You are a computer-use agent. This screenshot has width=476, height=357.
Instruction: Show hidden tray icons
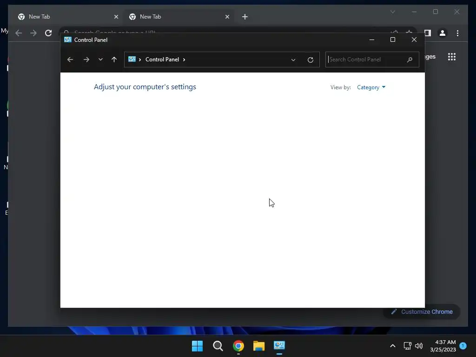(x=392, y=346)
